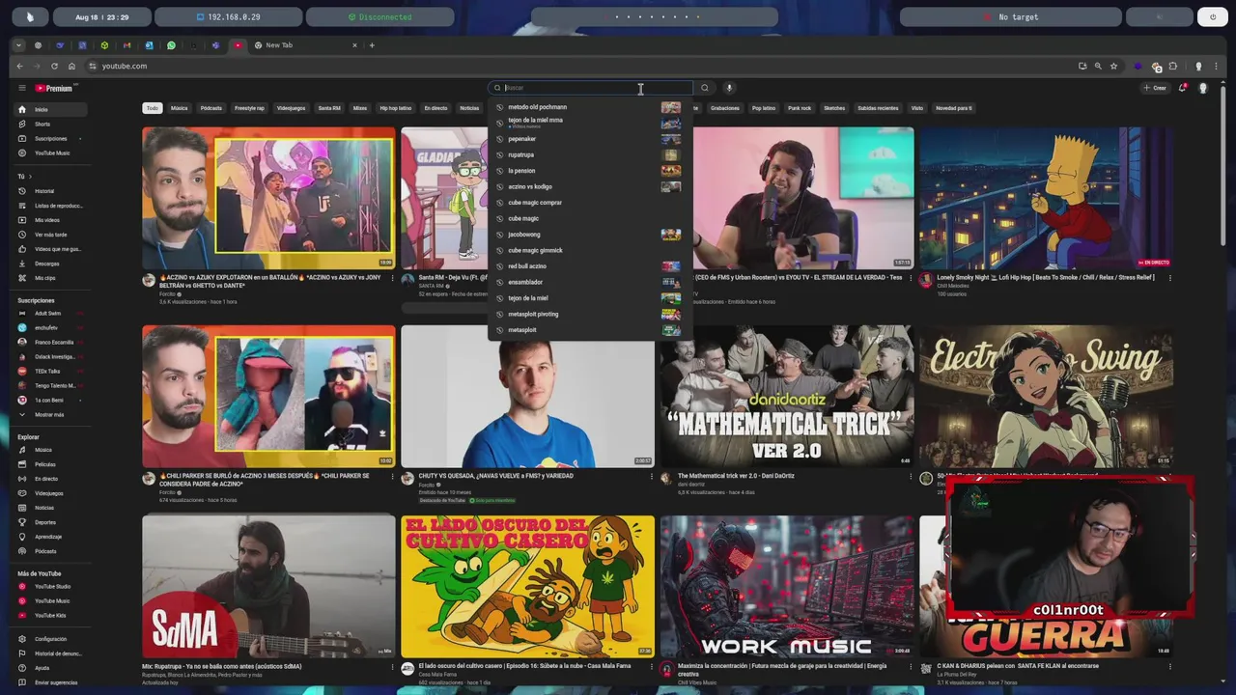Choose suggestion 'pepenaker'
1236x695 pixels.
[590, 139]
